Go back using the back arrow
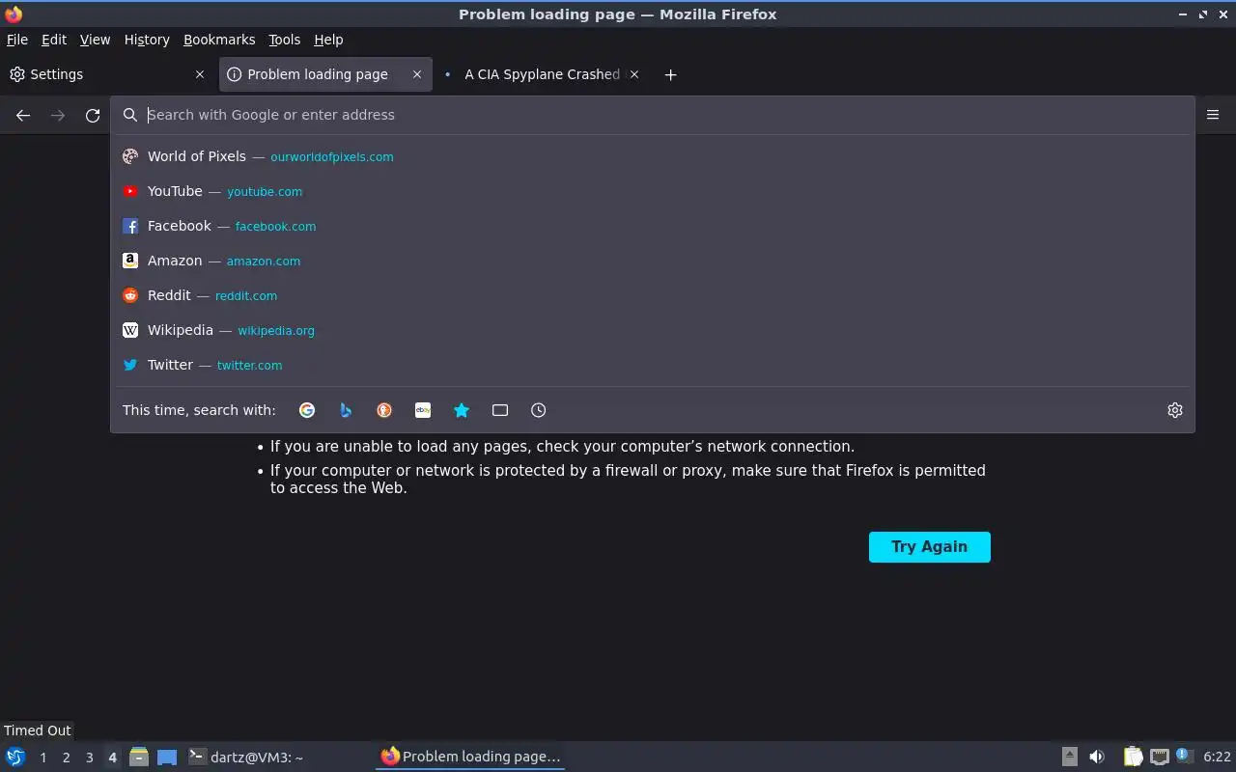Viewport: 1236px width, 772px height. 23,116
